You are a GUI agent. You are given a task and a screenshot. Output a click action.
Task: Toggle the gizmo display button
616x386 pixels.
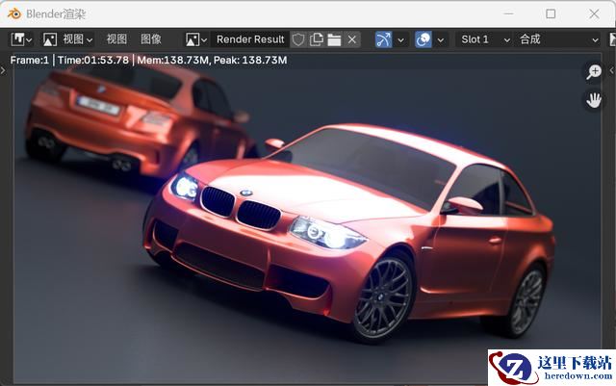pyautogui.click(x=384, y=39)
